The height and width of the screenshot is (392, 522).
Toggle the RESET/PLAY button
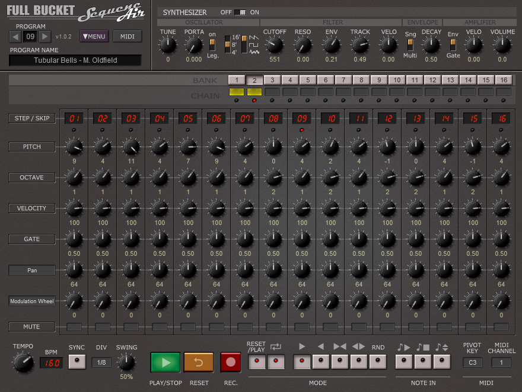tap(257, 362)
